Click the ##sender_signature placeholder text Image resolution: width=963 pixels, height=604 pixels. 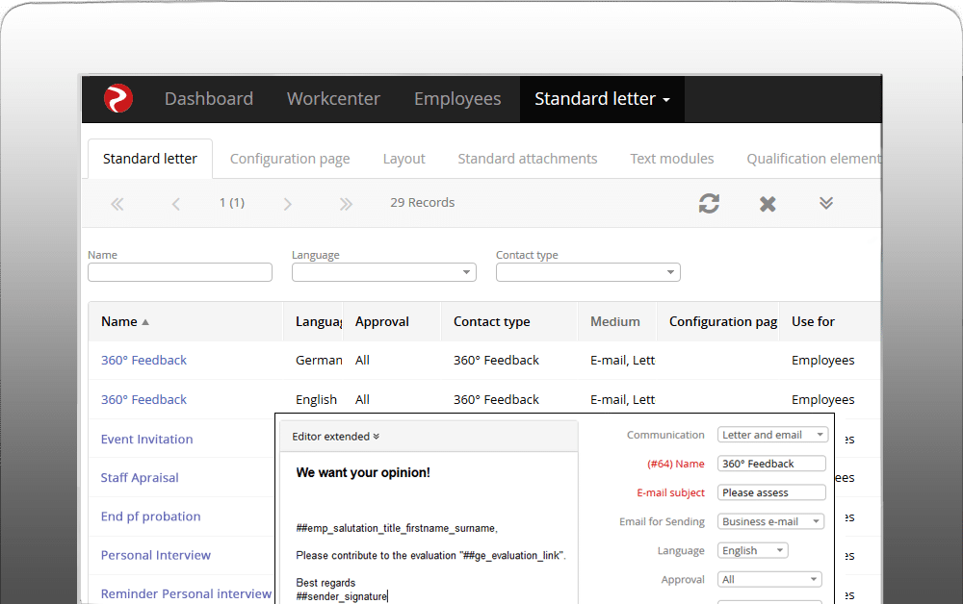click(x=342, y=596)
